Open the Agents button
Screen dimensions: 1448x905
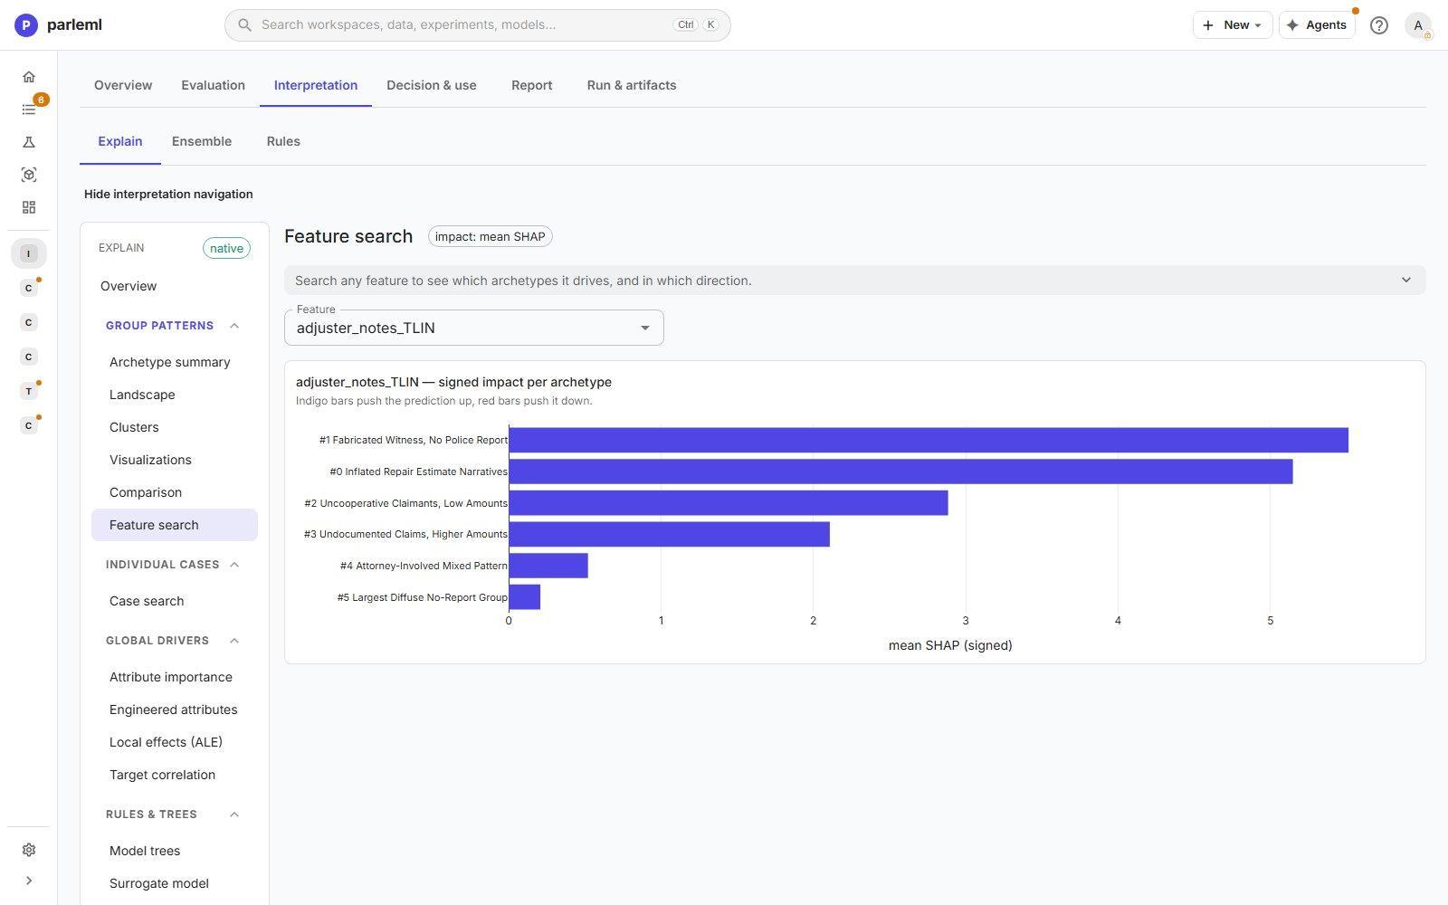pos(1317,25)
